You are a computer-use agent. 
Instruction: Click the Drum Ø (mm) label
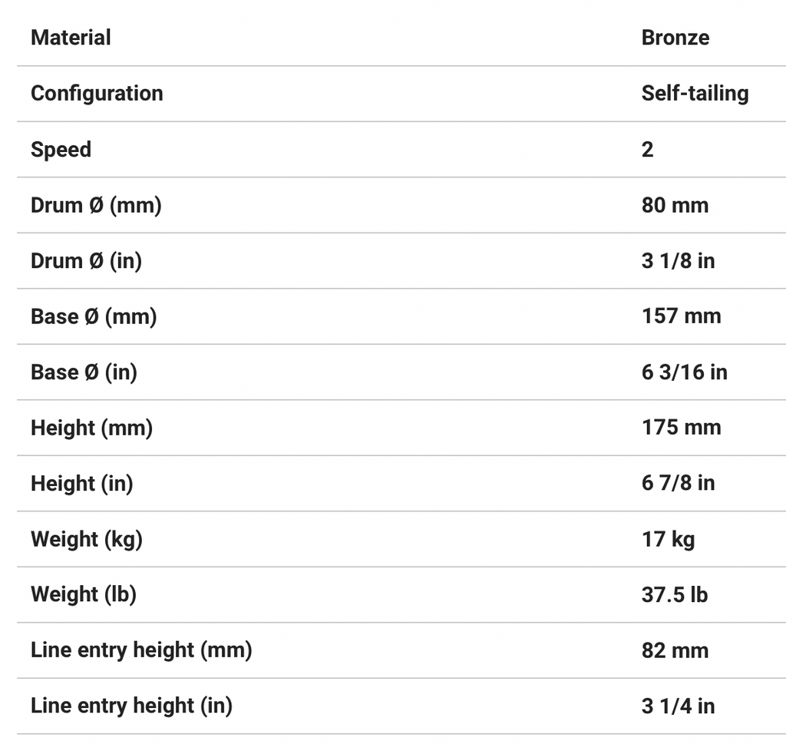pyautogui.click(x=96, y=205)
